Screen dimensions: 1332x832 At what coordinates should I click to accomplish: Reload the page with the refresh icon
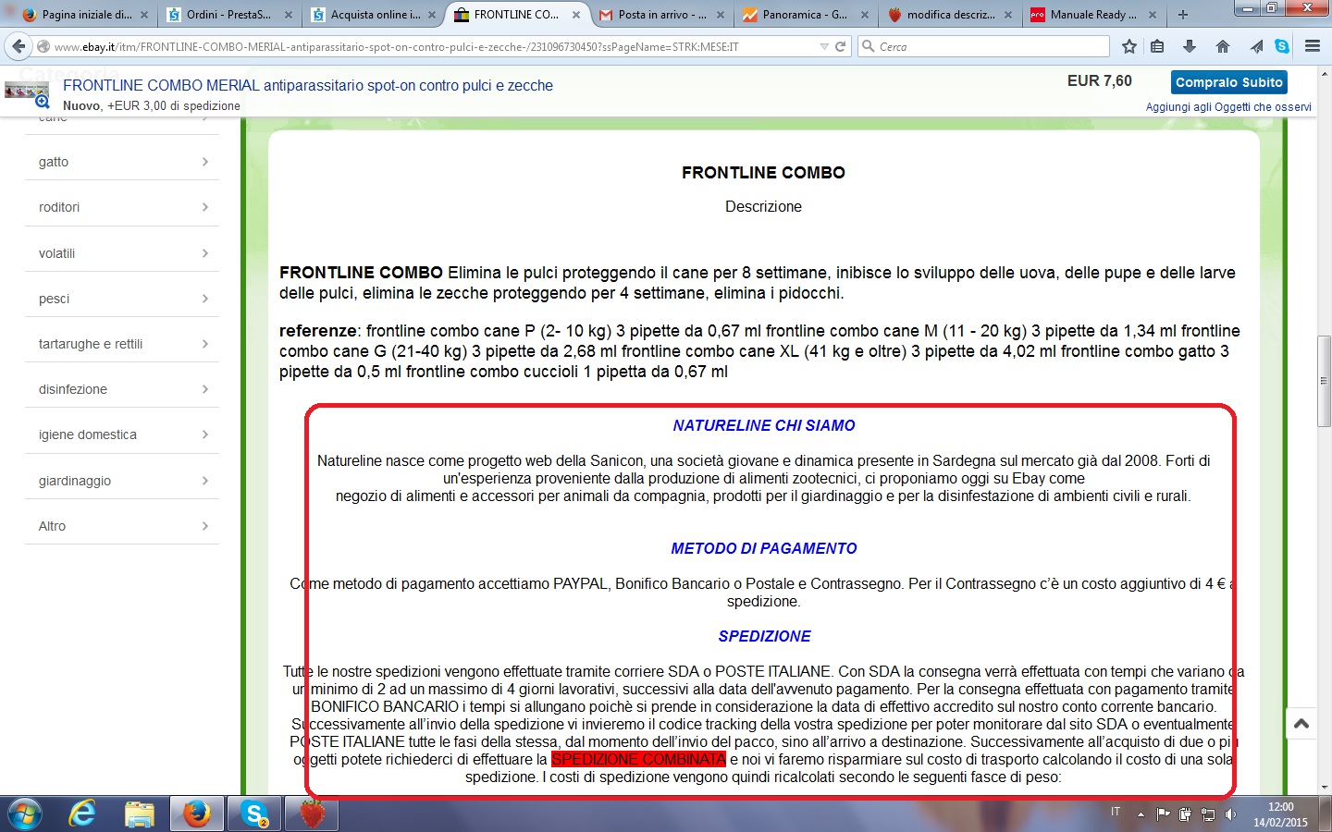[x=841, y=46]
